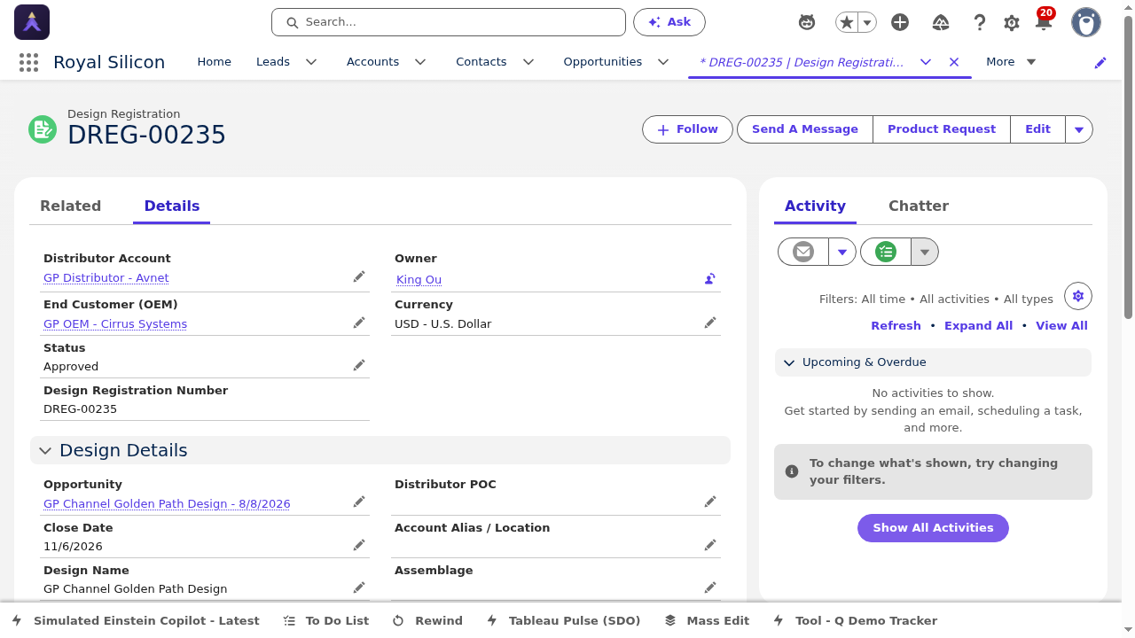
Task: Expand the Leads navigation dropdown
Action: tap(311, 62)
